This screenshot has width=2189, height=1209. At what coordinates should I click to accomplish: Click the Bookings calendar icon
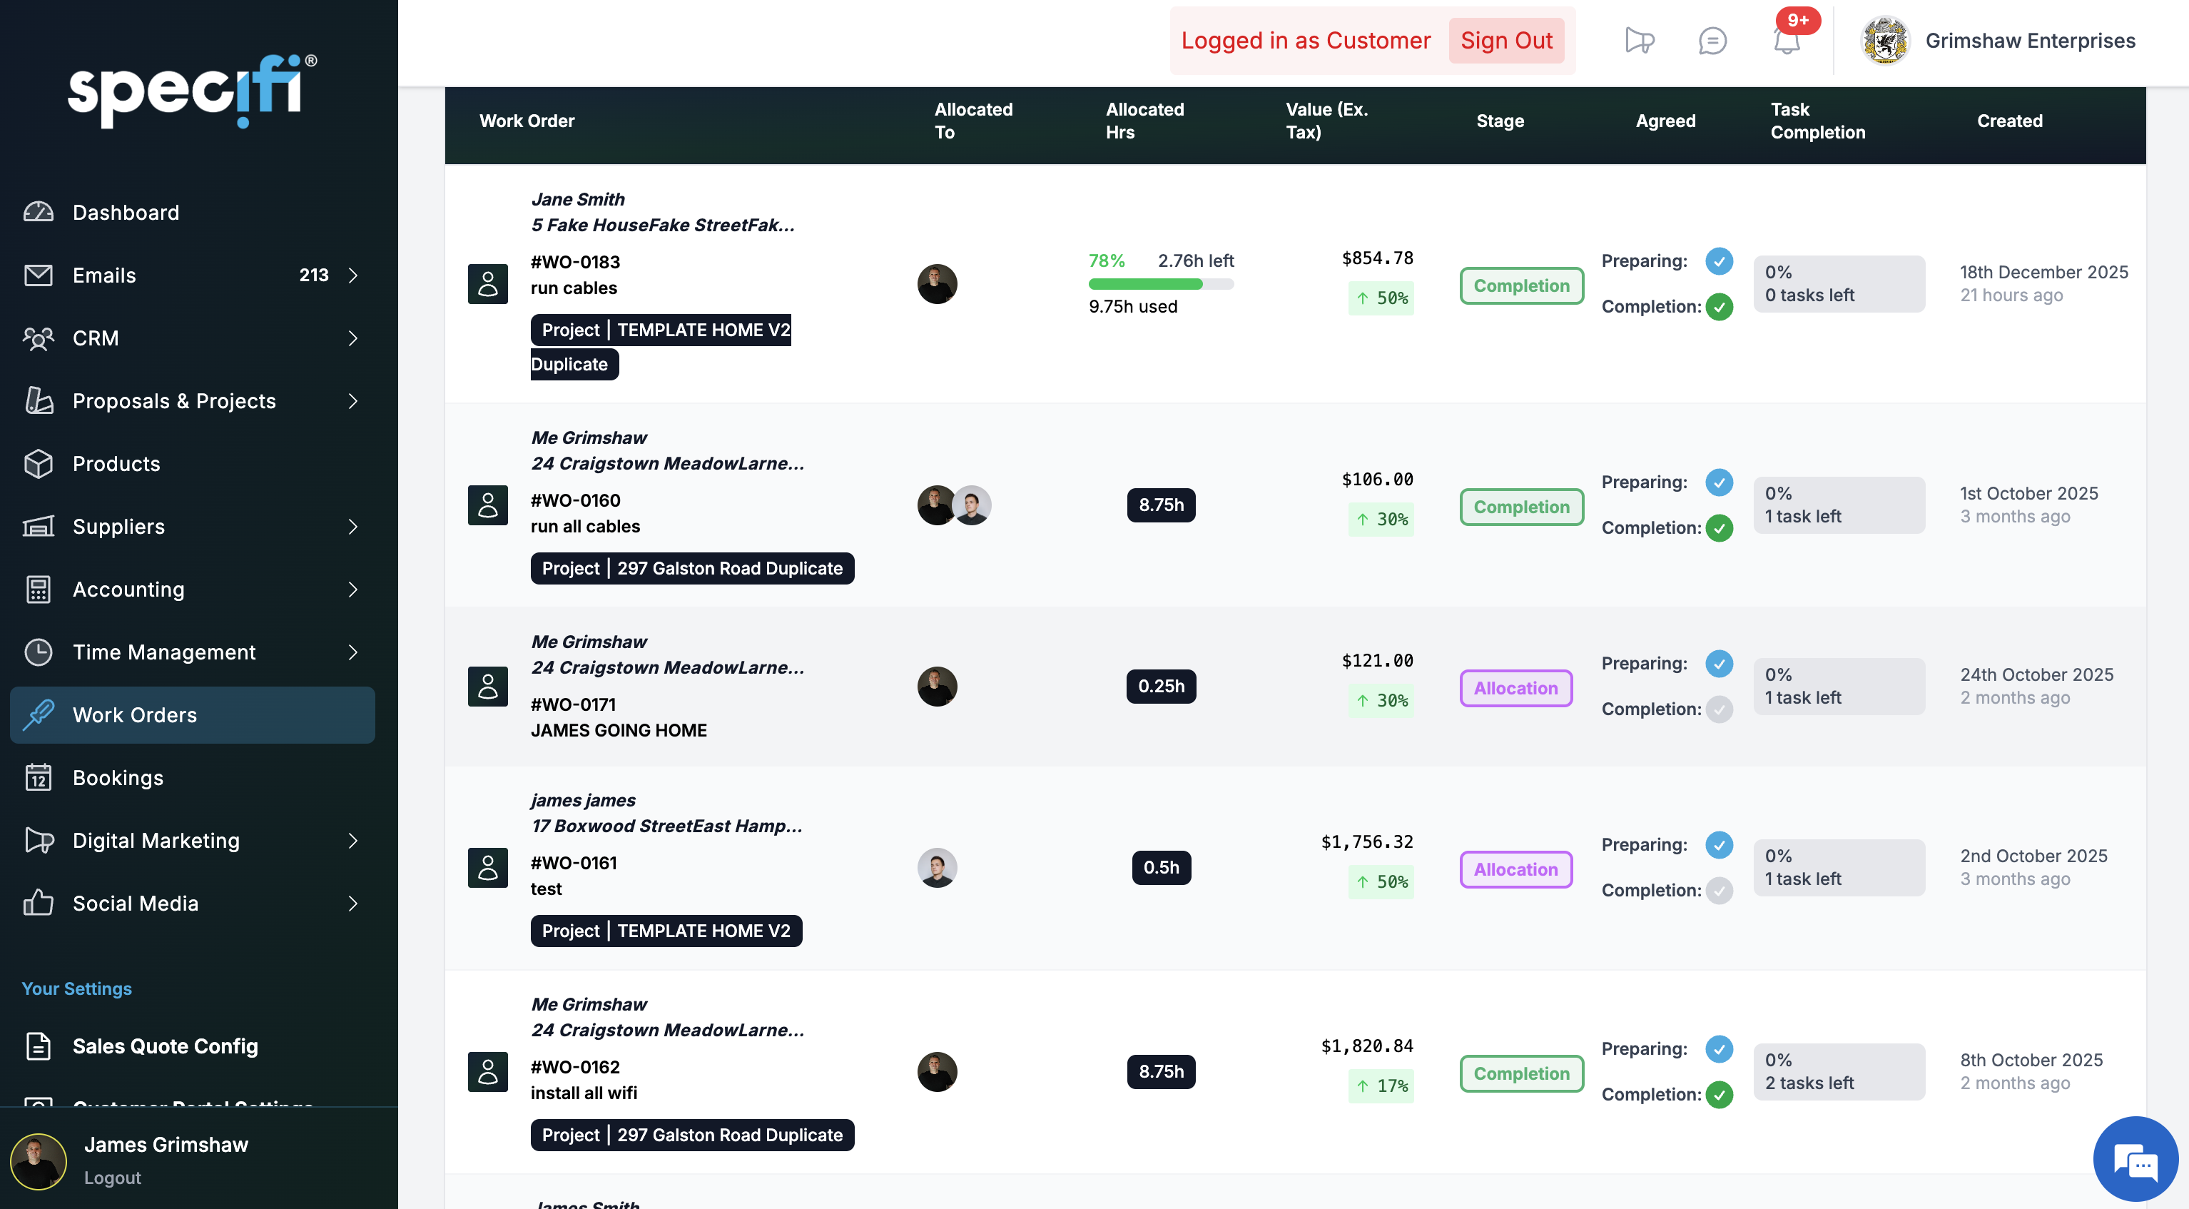[x=39, y=778]
